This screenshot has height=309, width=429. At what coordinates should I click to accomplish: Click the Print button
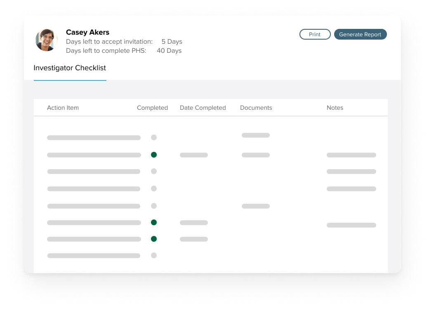tap(315, 34)
